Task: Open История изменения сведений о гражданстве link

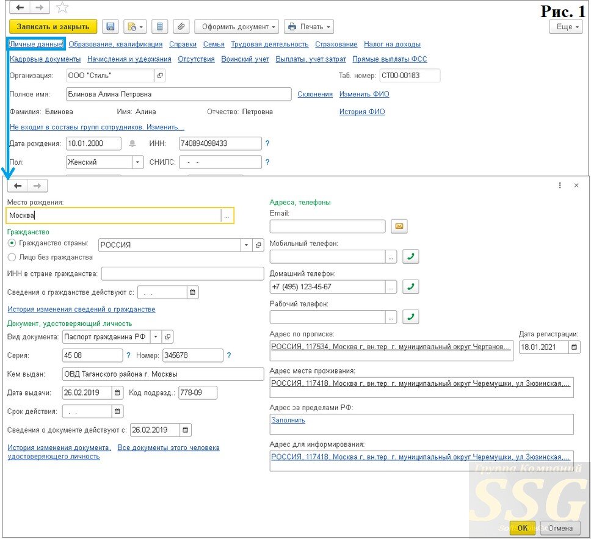Action: 81,309
